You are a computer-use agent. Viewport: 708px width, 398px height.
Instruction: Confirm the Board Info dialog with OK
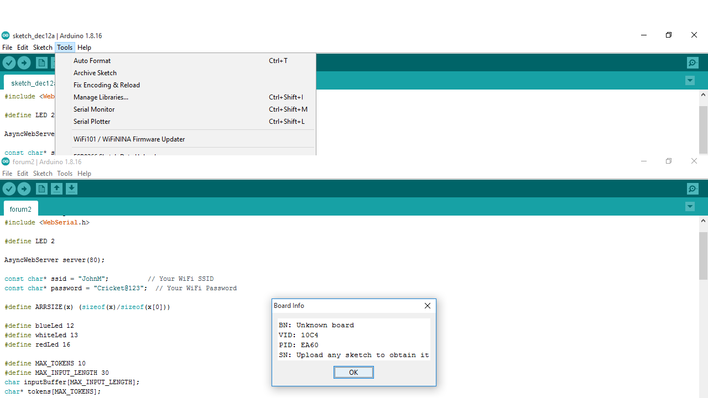click(x=353, y=372)
